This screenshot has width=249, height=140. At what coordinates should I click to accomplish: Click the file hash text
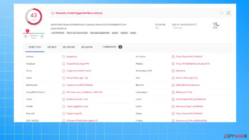[x=89, y=25]
